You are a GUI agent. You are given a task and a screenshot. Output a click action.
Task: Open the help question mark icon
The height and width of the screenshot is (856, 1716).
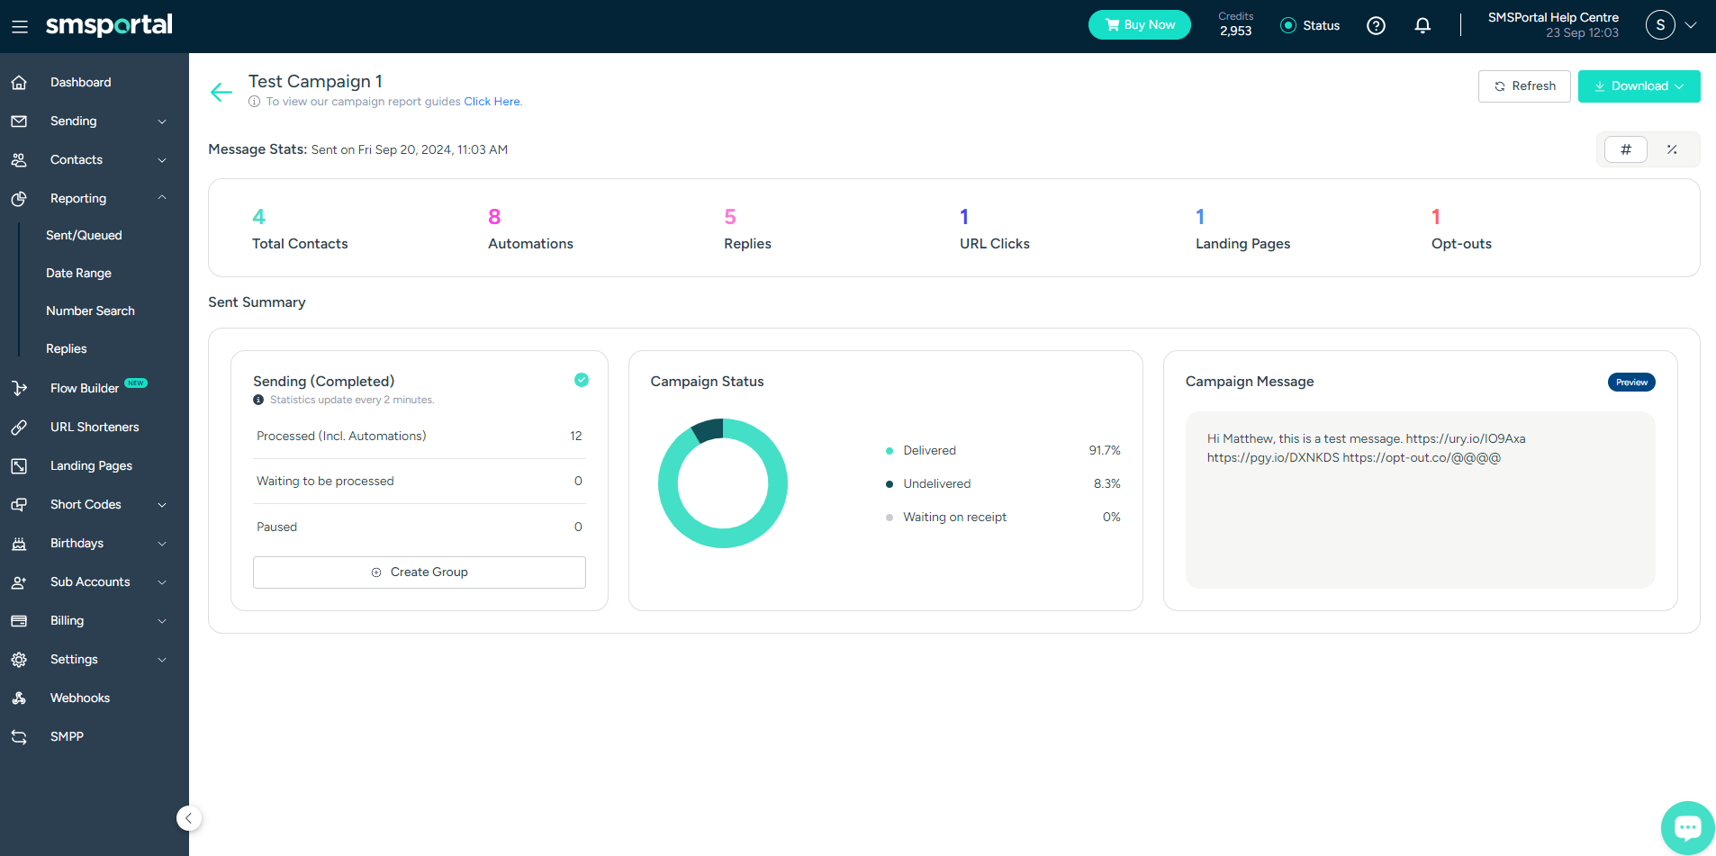tap(1376, 25)
